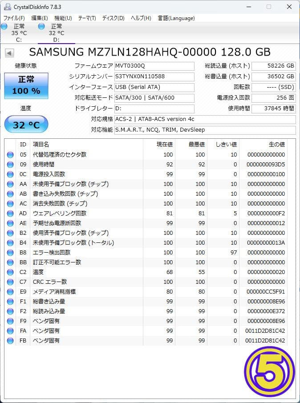Open the テーマ(T) menu
The width and height of the screenshot is (300, 403).
pyautogui.click(x=87, y=18)
